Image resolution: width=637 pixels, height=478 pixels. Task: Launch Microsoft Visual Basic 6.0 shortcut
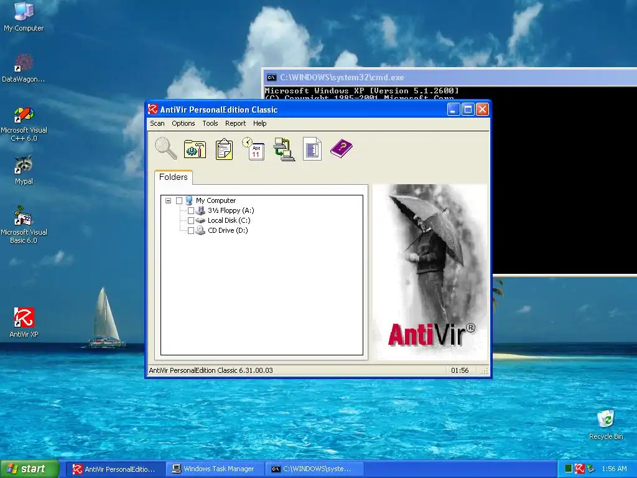pos(24,225)
